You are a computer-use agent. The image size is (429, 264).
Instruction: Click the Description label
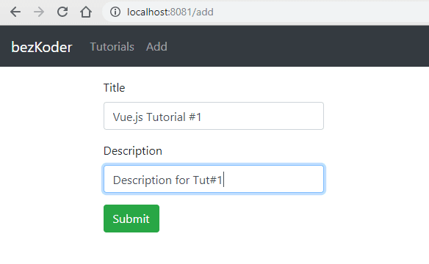[x=133, y=151]
